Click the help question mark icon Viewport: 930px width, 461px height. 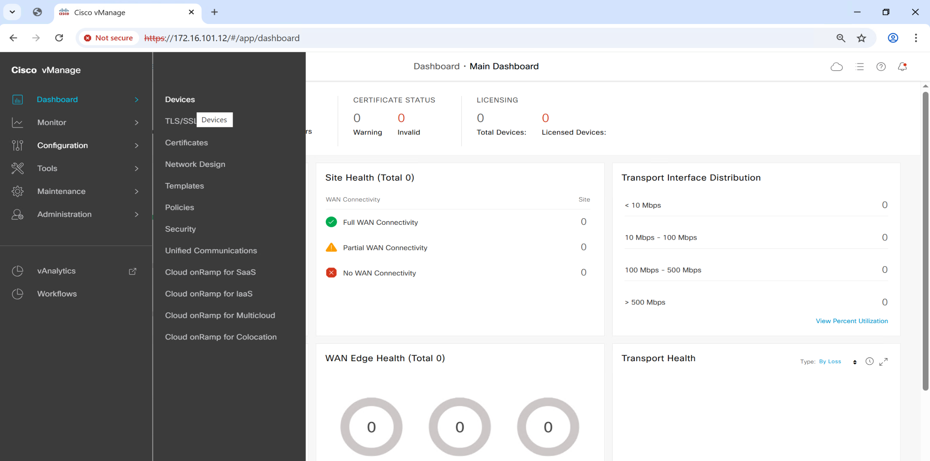tap(881, 67)
